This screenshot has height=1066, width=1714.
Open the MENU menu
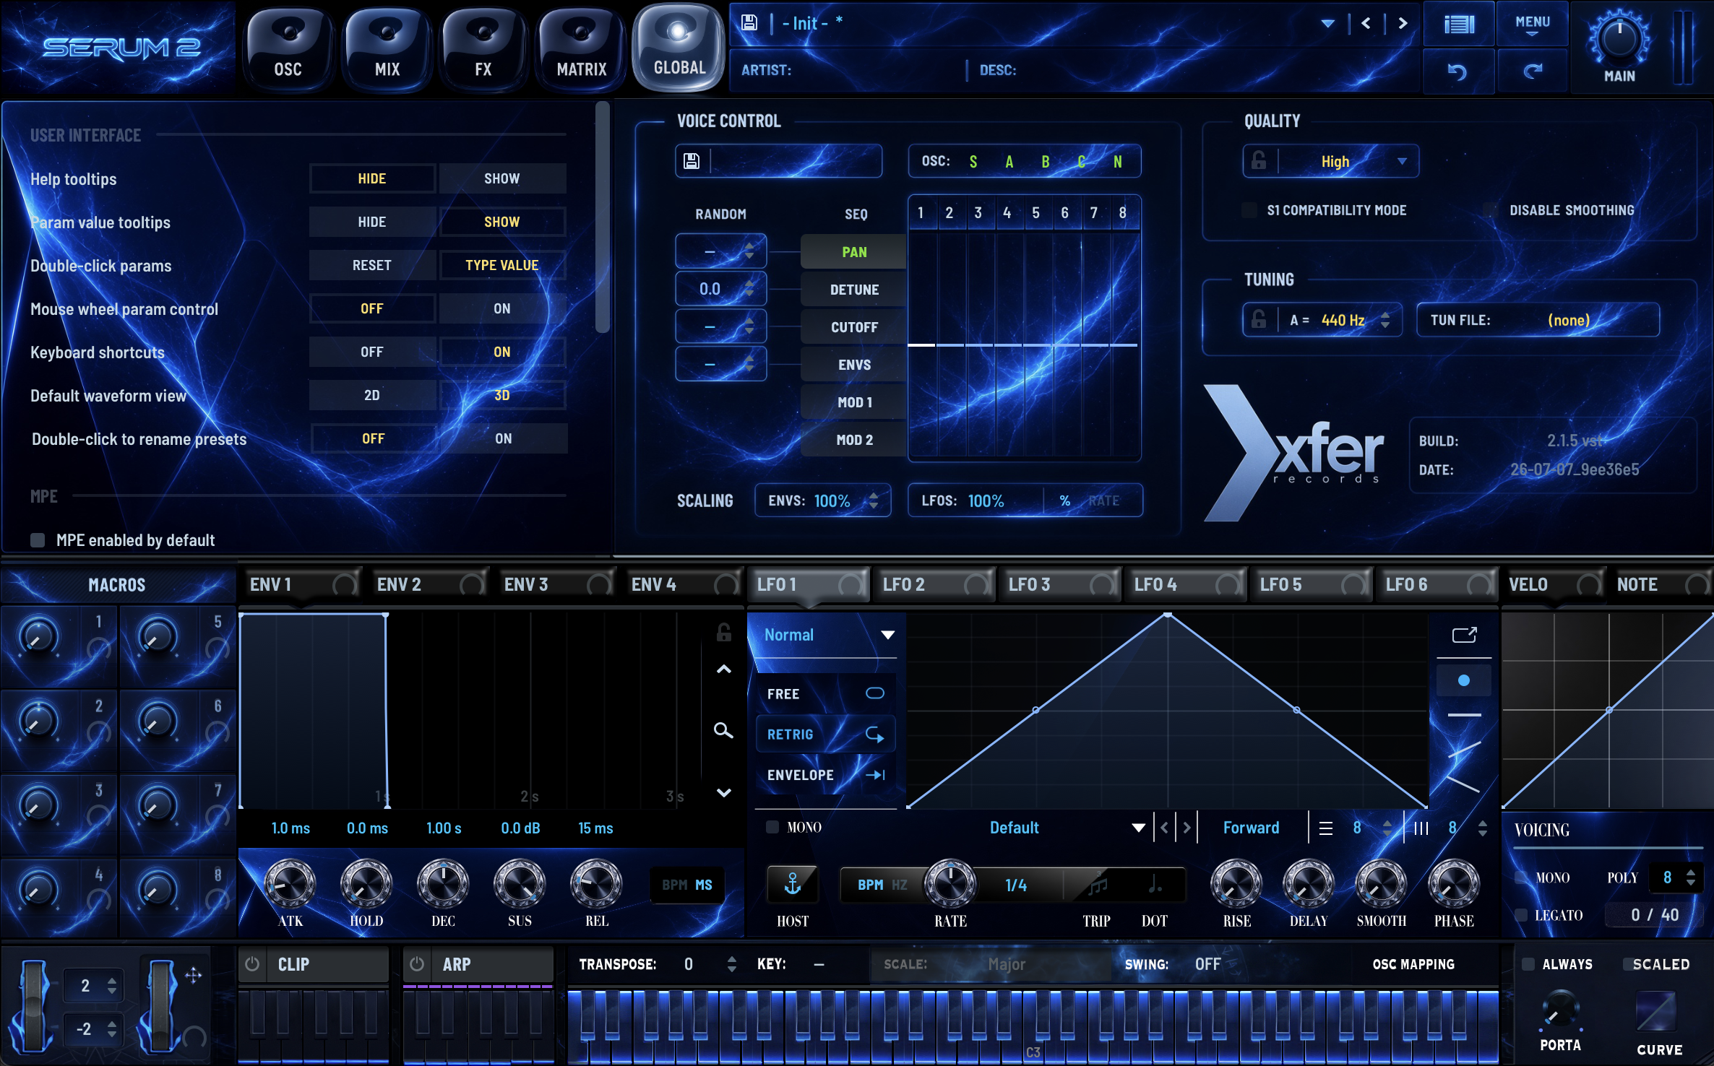click(x=1532, y=25)
